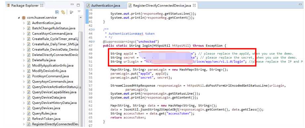Click 'return accessToken;' statement
This screenshot has height=128, width=305.
[x=128, y=117]
